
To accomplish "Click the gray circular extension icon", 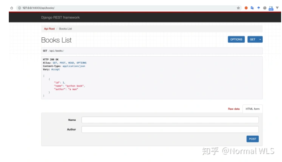I will point(265,8).
